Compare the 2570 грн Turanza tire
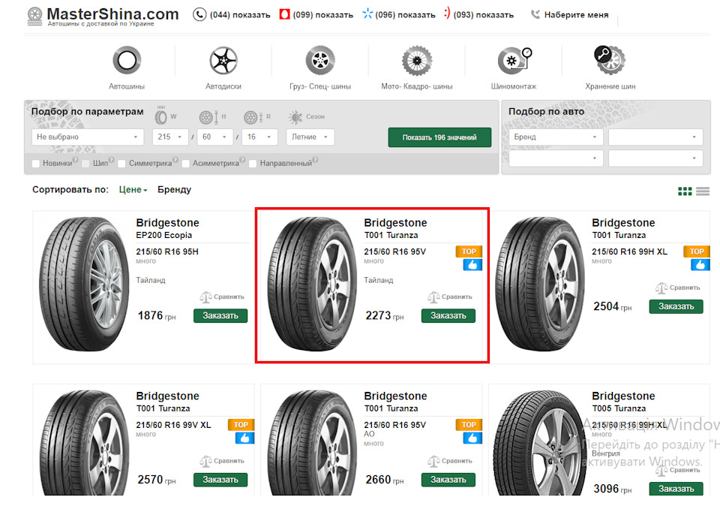720x506 pixels. coord(222,461)
